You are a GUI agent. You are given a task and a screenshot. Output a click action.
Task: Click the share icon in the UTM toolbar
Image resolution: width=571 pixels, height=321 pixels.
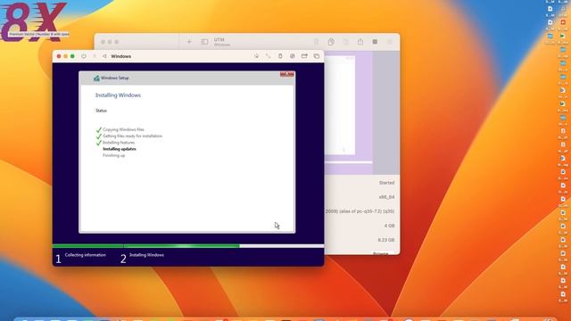[360, 42]
